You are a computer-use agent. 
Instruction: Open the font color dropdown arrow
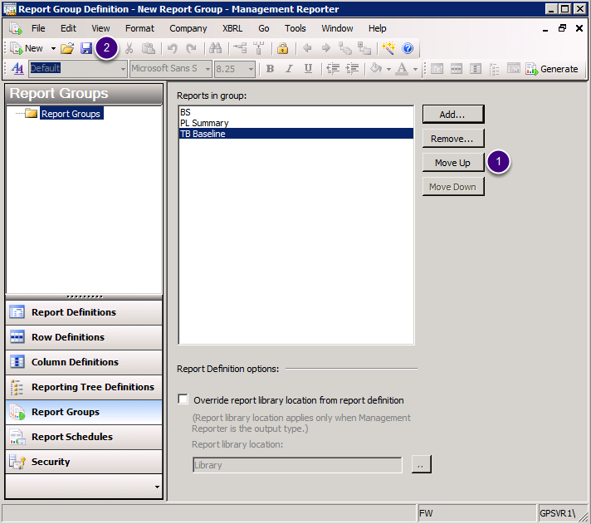coord(415,70)
